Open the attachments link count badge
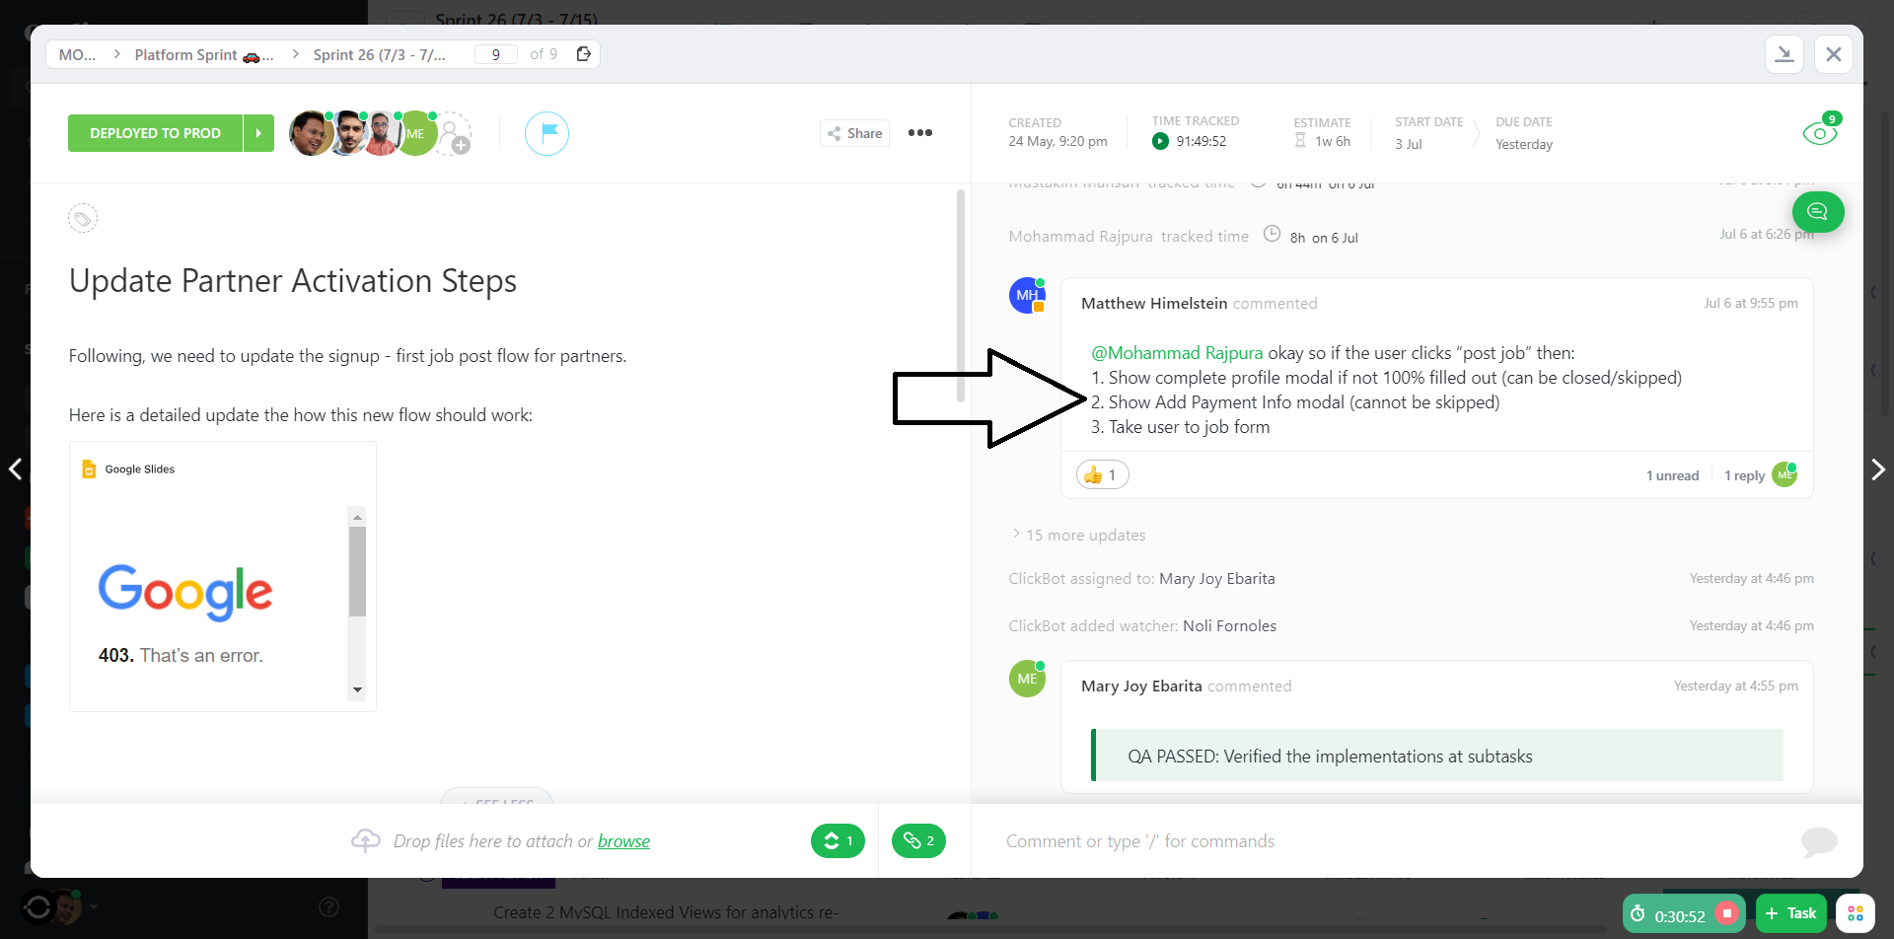 click(918, 841)
